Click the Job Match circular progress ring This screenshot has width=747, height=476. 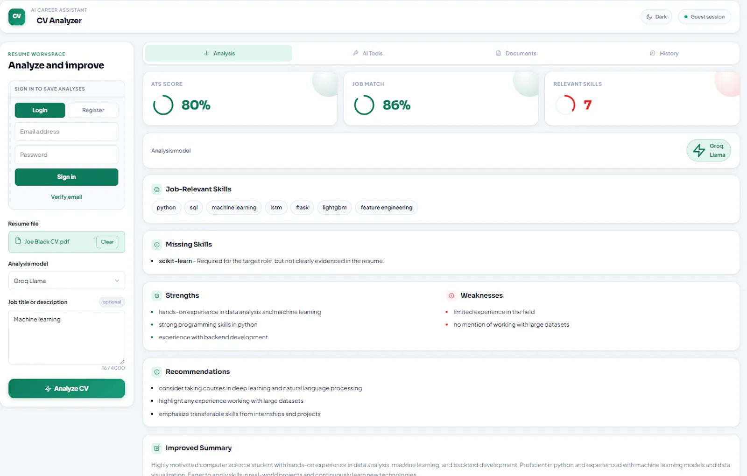364,105
